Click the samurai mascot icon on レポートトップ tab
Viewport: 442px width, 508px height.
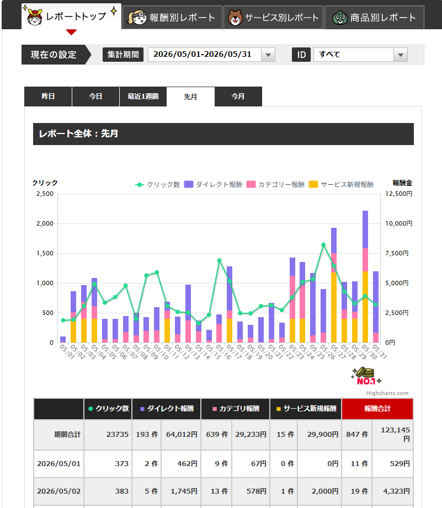click(34, 17)
